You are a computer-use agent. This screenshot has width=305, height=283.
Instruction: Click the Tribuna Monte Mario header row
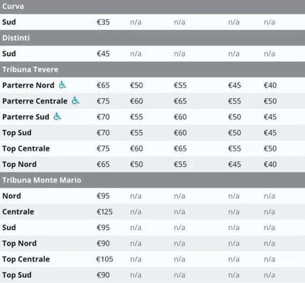152,180
